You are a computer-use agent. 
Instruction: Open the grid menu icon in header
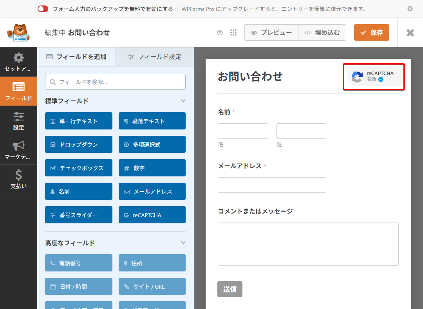pyautogui.click(x=233, y=33)
